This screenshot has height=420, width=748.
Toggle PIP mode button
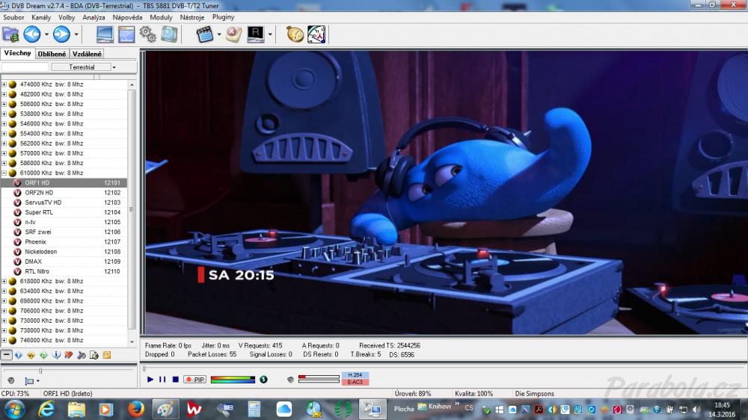point(194,380)
